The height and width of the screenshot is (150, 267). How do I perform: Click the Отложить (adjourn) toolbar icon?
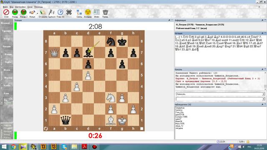[x=43, y=12]
